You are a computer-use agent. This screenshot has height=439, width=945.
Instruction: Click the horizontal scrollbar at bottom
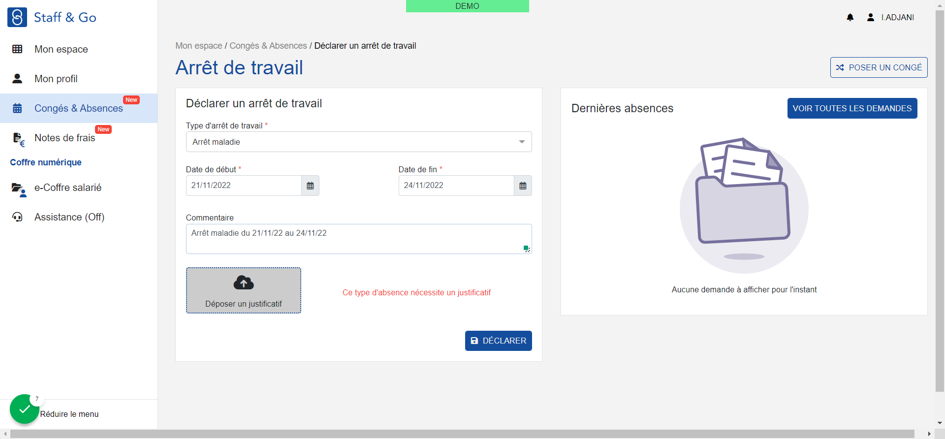click(462, 434)
